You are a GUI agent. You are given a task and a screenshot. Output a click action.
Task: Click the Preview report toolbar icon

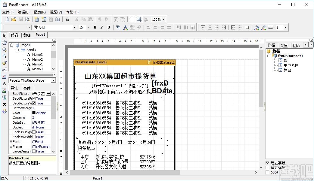click(x=28, y=20)
